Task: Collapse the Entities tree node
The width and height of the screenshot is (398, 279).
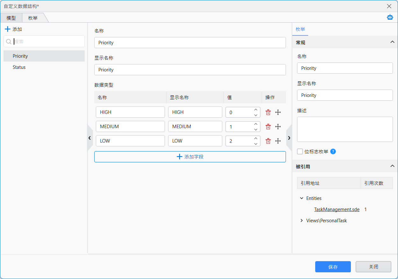Action: [x=302, y=198]
